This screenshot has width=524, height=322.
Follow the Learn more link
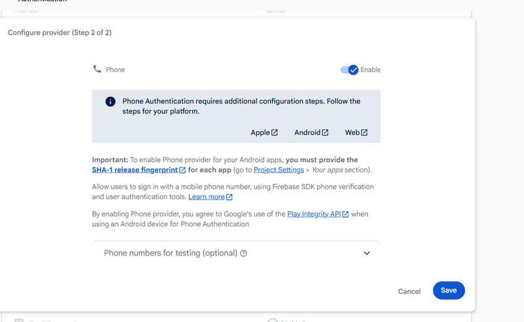pyautogui.click(x=206, y=197)
